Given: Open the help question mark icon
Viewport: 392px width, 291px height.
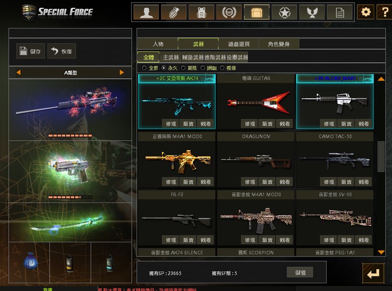Looking at the screenshot, I should tap(385, 12).
